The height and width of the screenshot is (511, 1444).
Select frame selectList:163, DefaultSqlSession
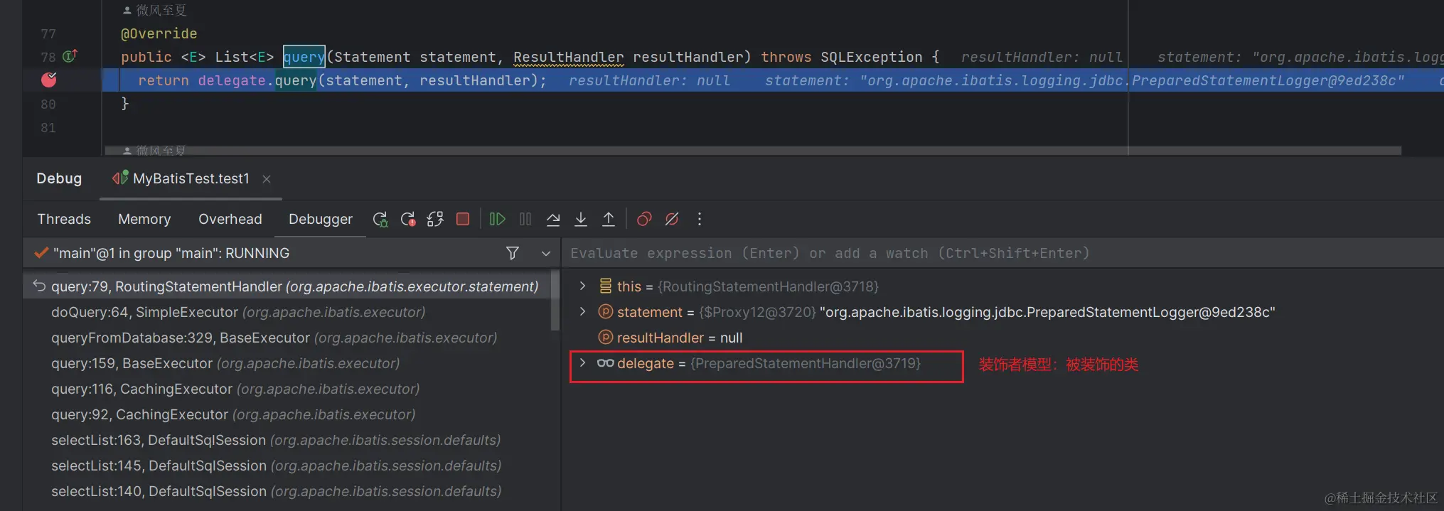(x=289, y=440)
